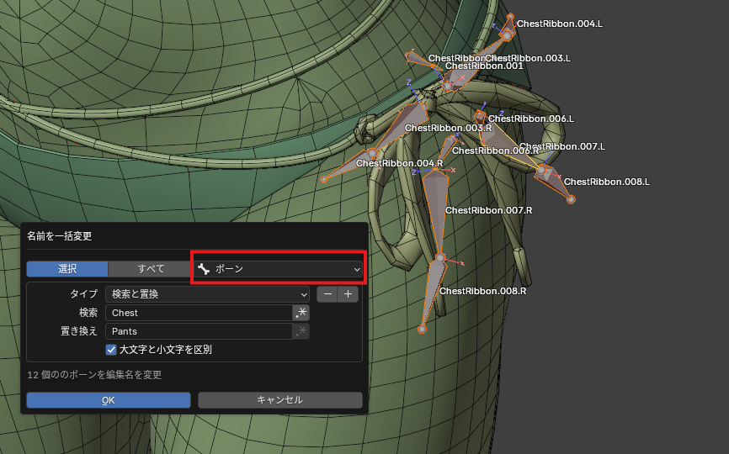Click the bone label ChestRibbon.004.R
The image size is (729, 454).
tap(399, 163)
